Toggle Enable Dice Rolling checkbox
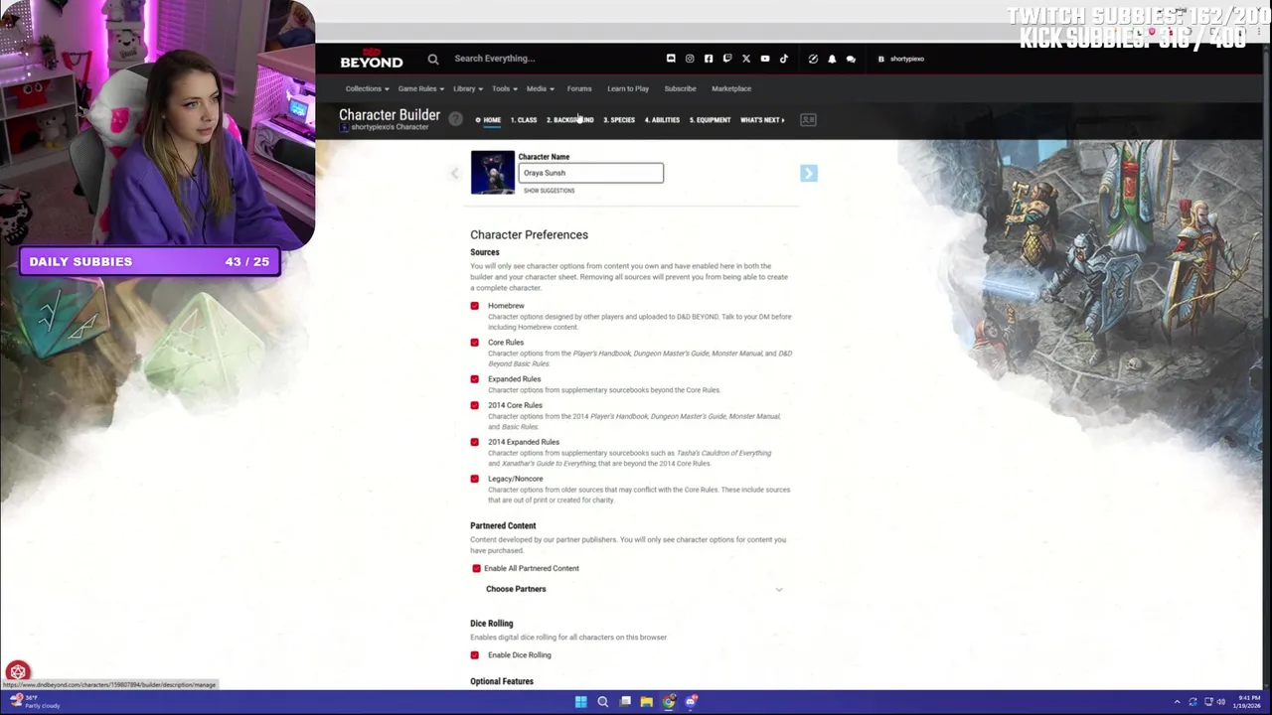 475,655
